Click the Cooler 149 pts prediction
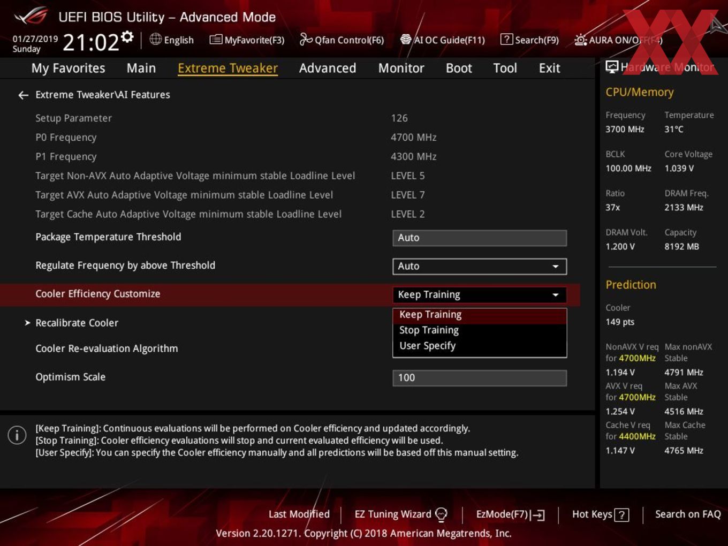Viewport: 728px width, 546px height. (620, 322)
